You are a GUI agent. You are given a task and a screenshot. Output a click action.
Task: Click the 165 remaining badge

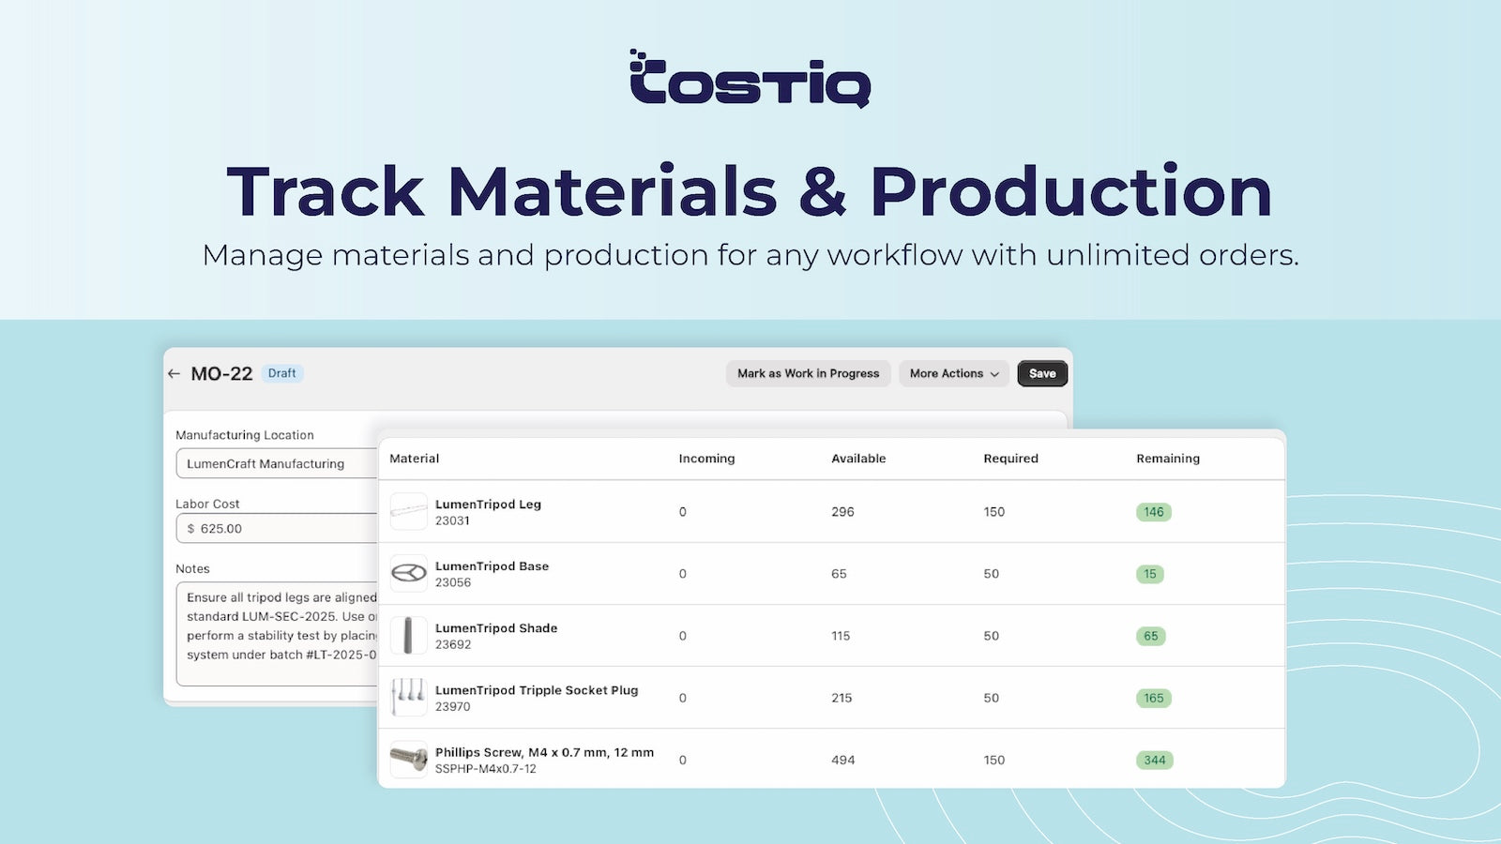tap(1154, 698)
